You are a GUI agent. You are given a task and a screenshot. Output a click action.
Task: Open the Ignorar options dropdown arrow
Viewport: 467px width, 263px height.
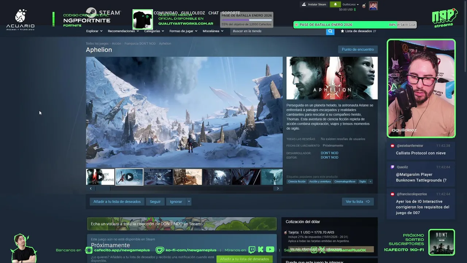[189, 202]
